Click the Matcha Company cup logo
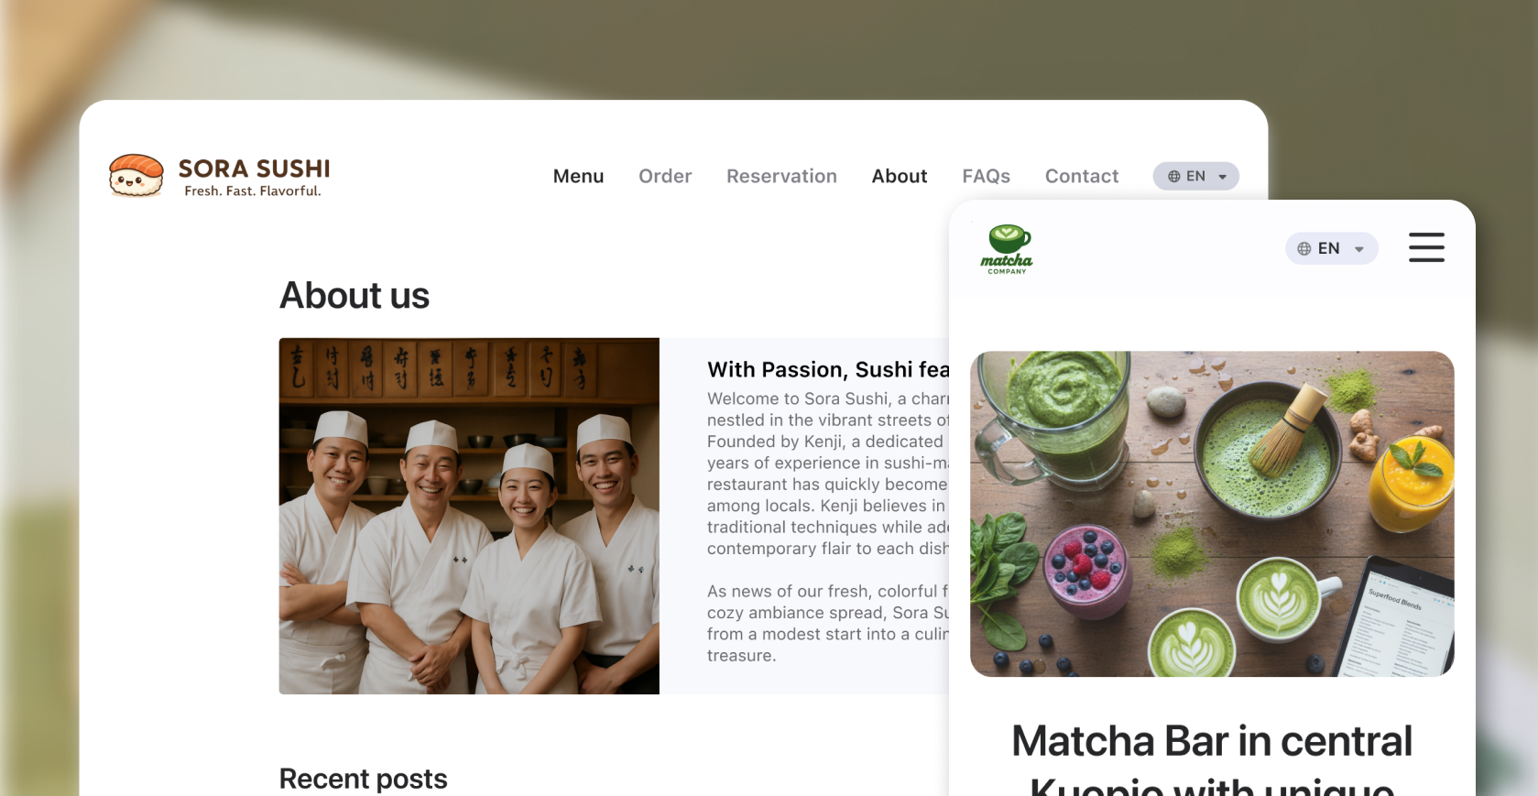Image resolution: width=1538 pixels, height=796 pixels. 1007,249
